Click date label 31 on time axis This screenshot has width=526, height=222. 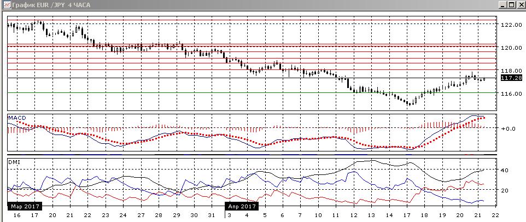coord(212,215)
